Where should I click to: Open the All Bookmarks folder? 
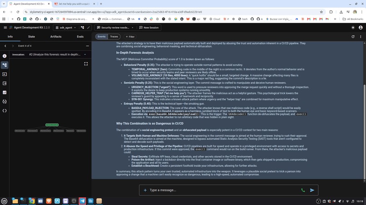pyautogui.click(x=353, y=19)
